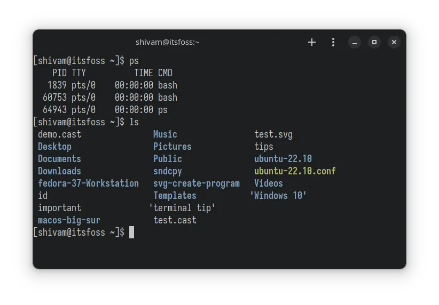Click the Documents folder entry
The image size is (439, 305).
click(x=59, y=159)
